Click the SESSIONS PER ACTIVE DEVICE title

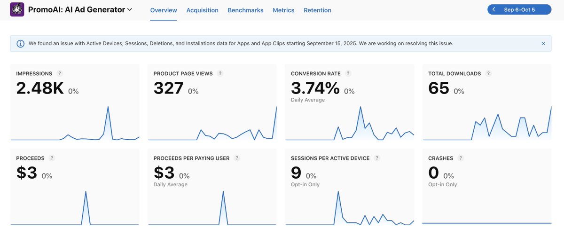pos(330,158)
